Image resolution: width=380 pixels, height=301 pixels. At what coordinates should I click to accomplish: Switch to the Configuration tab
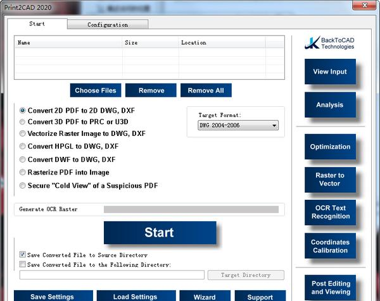click(x=108, y=25)
